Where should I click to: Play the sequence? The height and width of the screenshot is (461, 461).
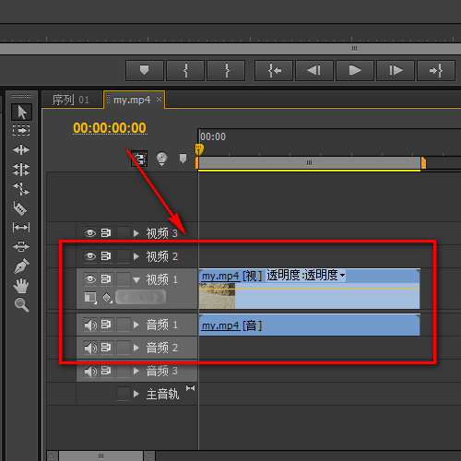355,70
